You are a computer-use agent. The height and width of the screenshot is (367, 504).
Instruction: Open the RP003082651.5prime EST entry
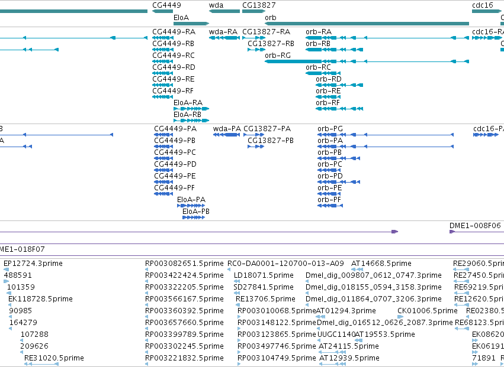[184, 264]
